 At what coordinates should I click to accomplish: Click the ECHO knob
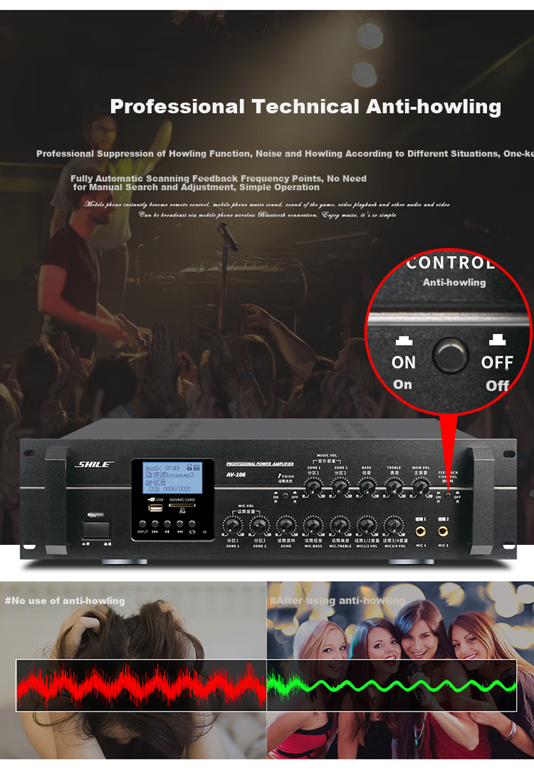click(286, 526)
